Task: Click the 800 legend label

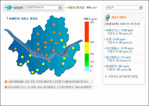Action: coord(92,22)
